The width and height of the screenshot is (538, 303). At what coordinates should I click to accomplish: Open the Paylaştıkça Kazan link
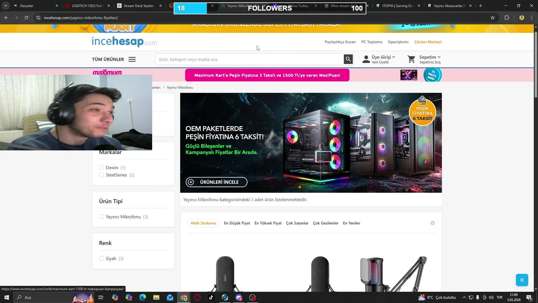click(340, 42)
